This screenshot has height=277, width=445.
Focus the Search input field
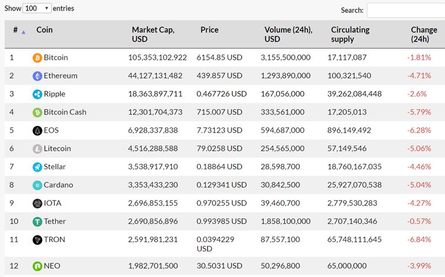tap(406, 10)
